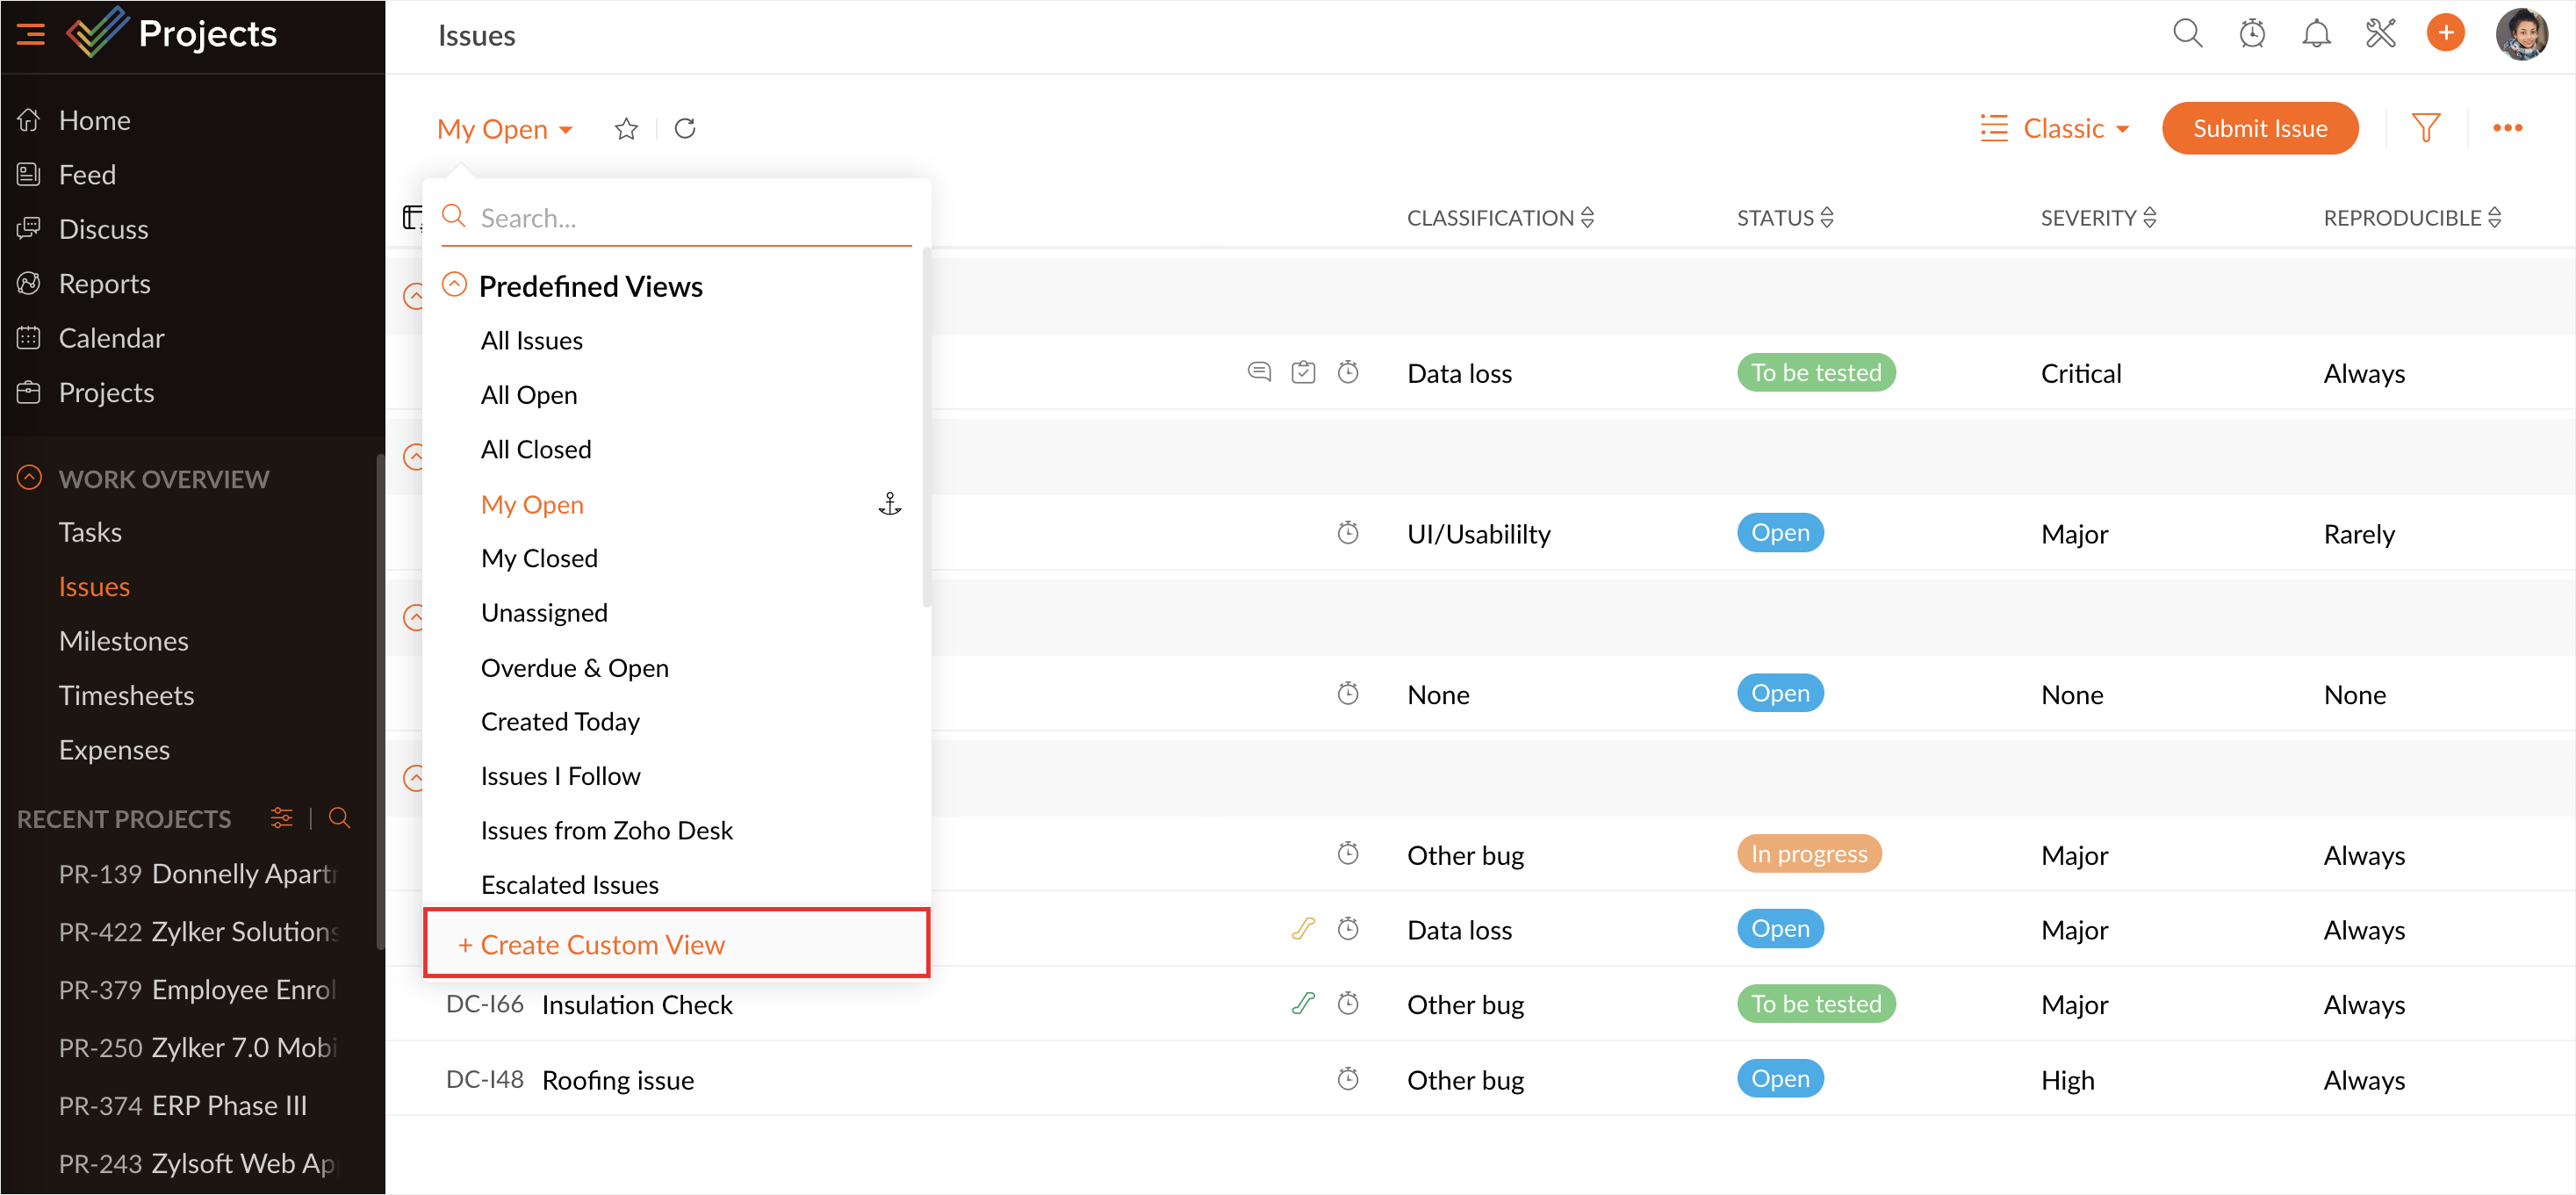Open the setup tools wrench icon

(2380, 34)
